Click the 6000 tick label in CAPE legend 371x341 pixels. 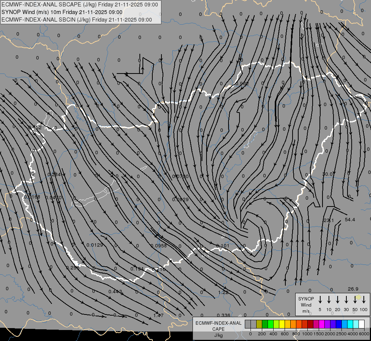[364, 334]
